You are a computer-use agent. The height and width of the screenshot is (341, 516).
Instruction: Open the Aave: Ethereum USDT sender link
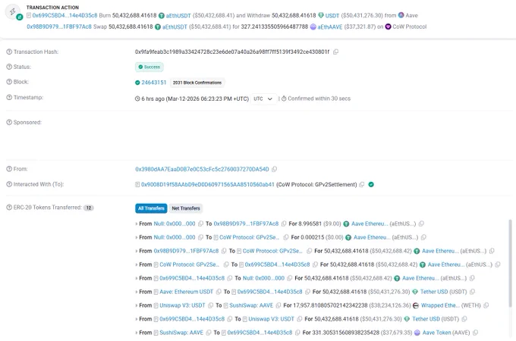tap(186, 292)
